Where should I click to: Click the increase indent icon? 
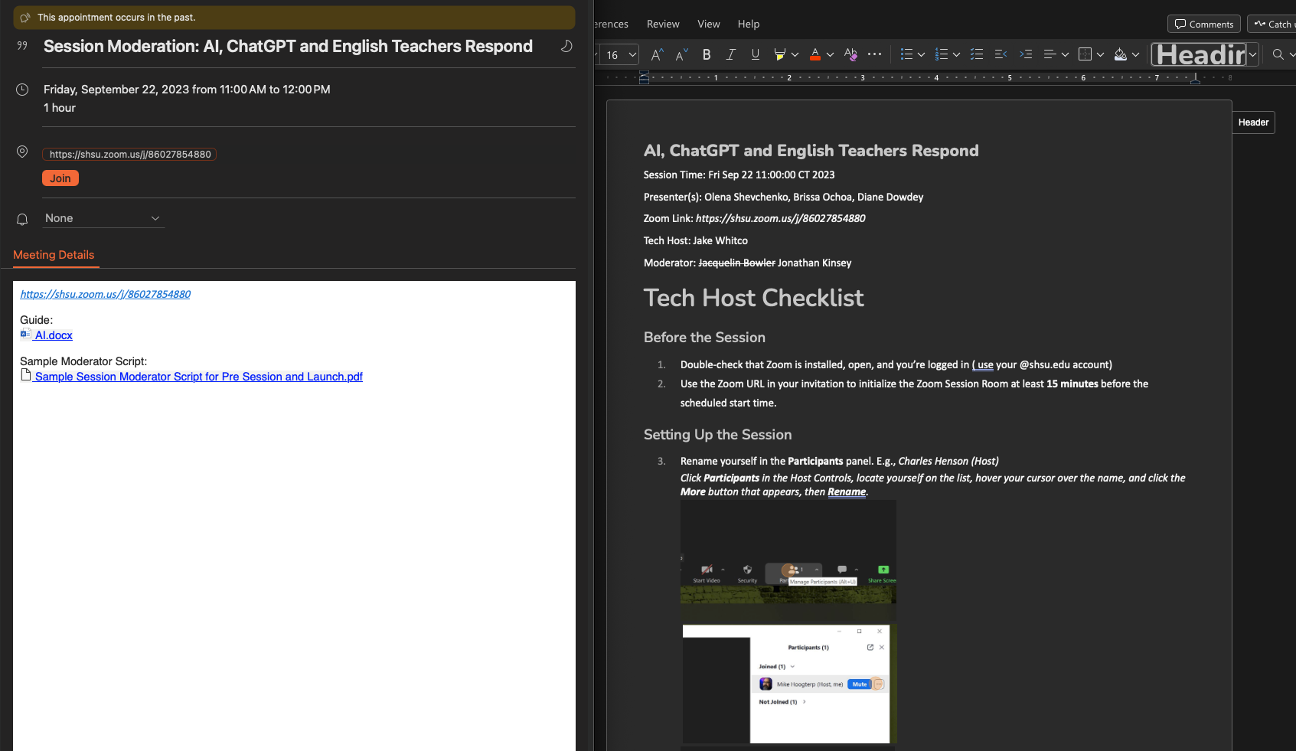click(x=1026, y=54)
